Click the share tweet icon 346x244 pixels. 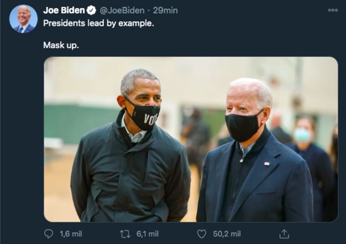285,234
